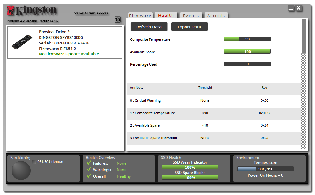The height and width of the screenshot is (195, 315).
Task: Click the Warnings green checkmark icon
Action: [89, 169]
